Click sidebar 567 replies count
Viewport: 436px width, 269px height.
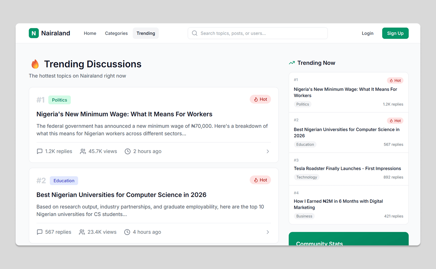tap(394, 144)
